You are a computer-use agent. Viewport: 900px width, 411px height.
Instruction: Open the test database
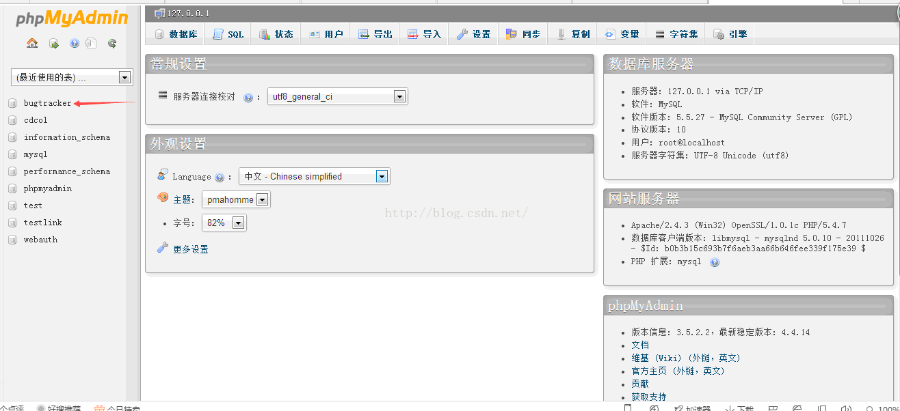[x=33, y=205]
